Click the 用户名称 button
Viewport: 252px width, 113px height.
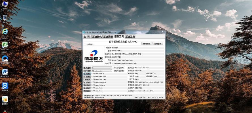(87, 71)
